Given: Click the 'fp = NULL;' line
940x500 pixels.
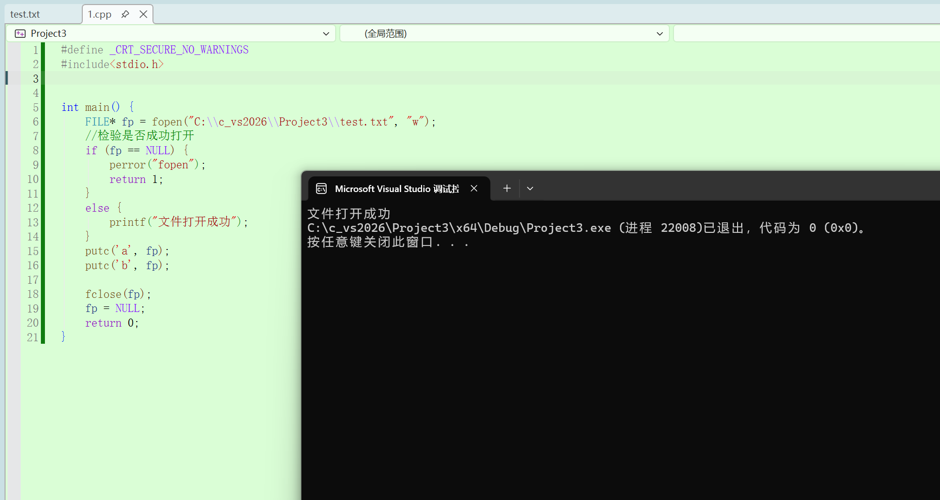Looking at the screenshot, I should coord(115,308).
